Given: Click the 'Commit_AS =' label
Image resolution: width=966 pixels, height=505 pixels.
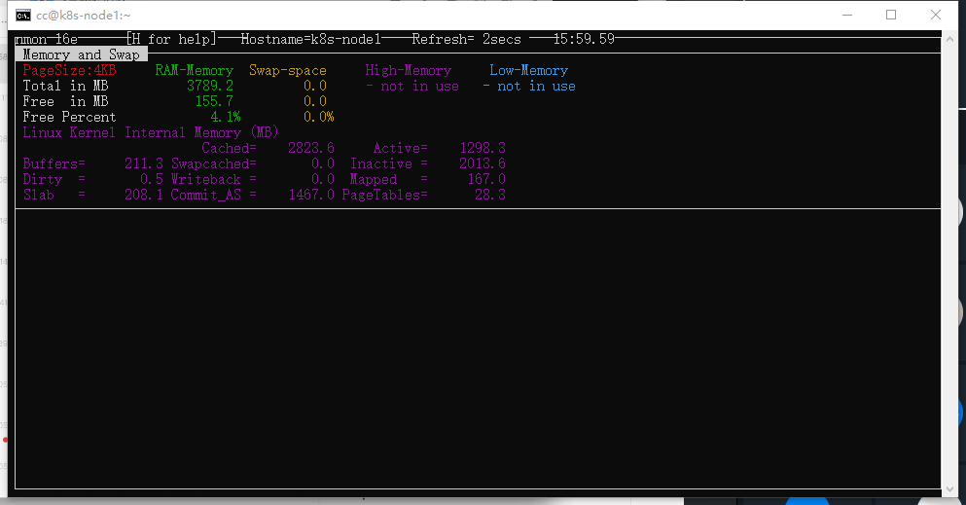Looking at the screenshot, I should click(x=214, y=195).
